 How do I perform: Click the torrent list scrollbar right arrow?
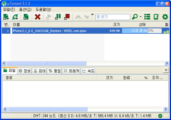pos(167,63)
